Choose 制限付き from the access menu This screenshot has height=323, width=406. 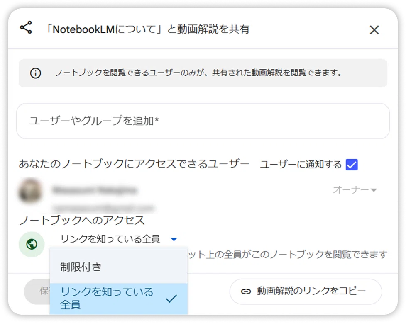point(119,266)
